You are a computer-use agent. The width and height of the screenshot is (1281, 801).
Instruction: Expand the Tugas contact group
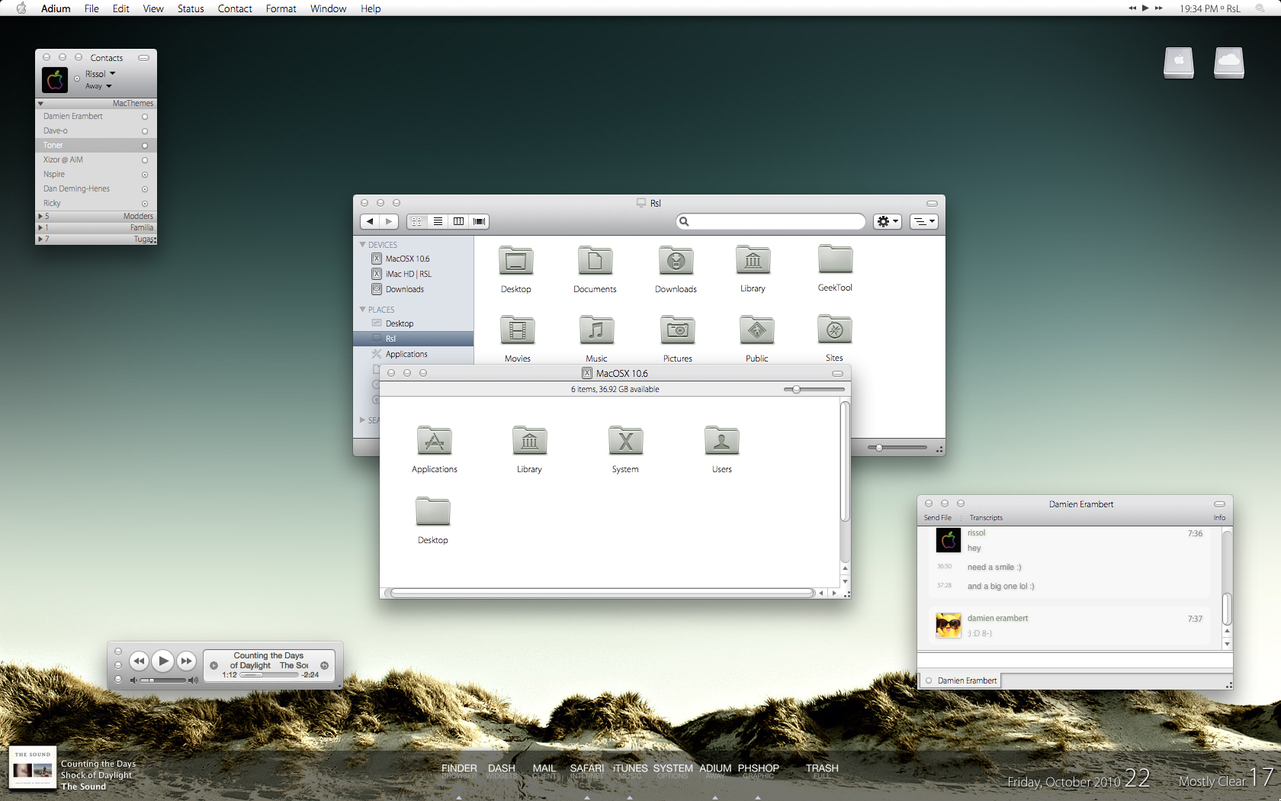(x=40, y=239)
